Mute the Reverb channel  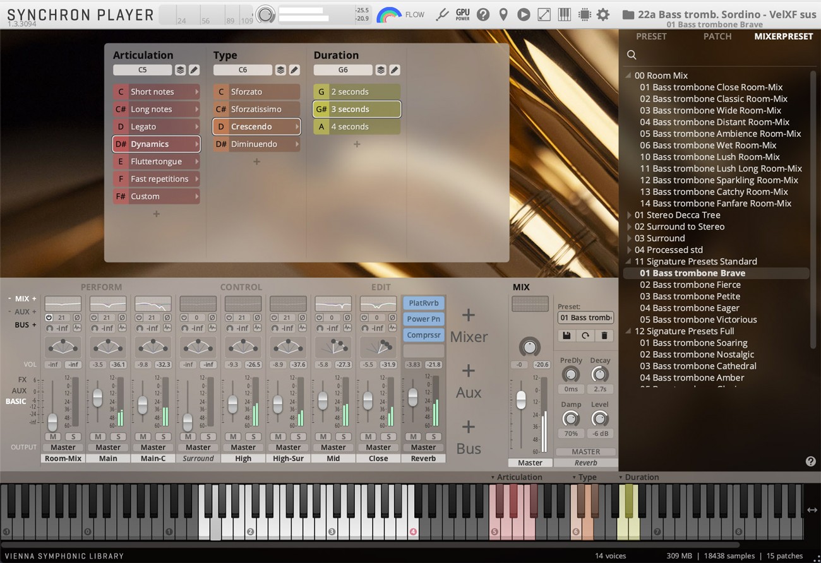pos(414,437)
